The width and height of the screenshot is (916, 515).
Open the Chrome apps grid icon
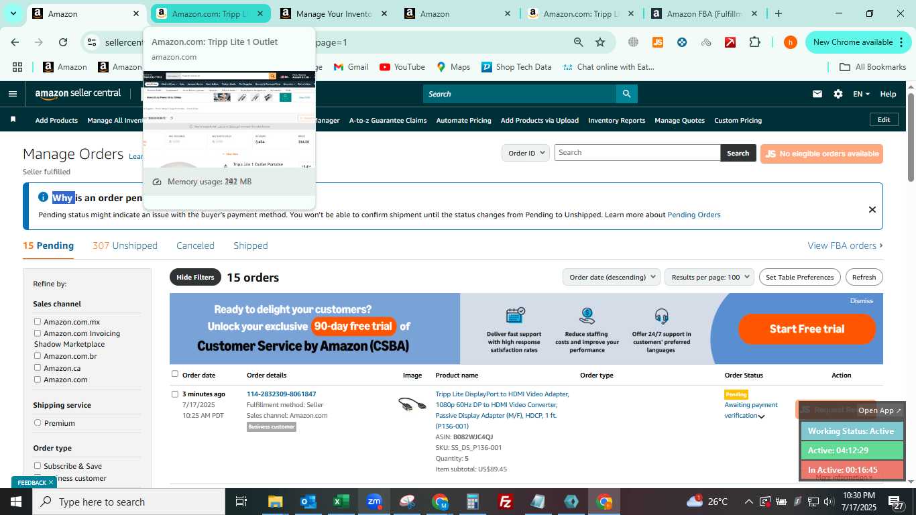pos(17,67)
